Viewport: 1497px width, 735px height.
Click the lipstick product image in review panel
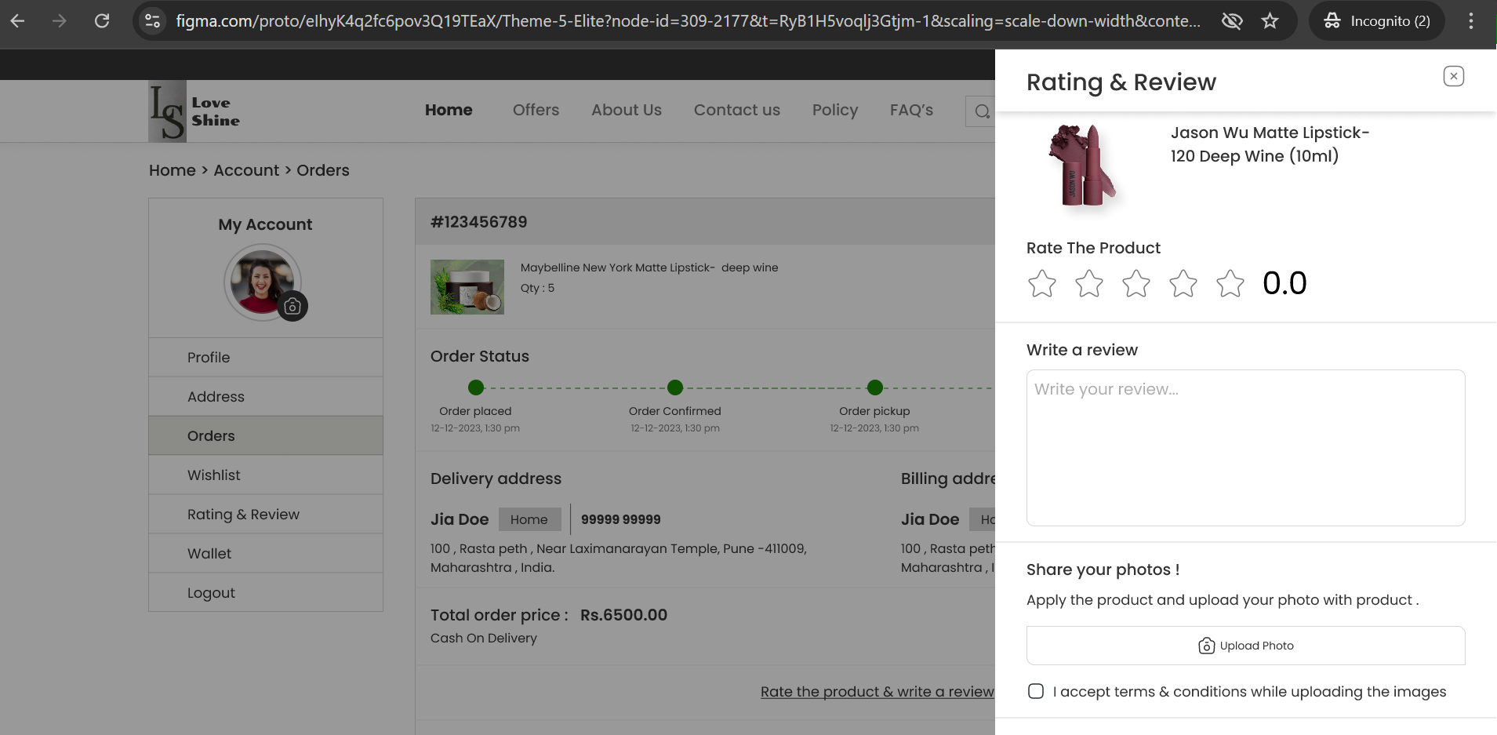(1083, 166)
